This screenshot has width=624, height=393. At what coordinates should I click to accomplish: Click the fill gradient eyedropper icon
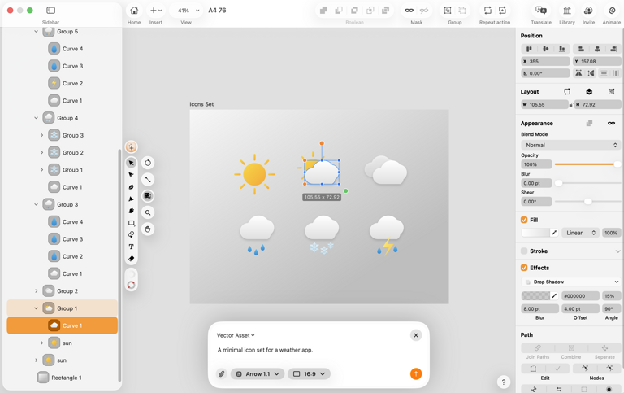point(554,233)
